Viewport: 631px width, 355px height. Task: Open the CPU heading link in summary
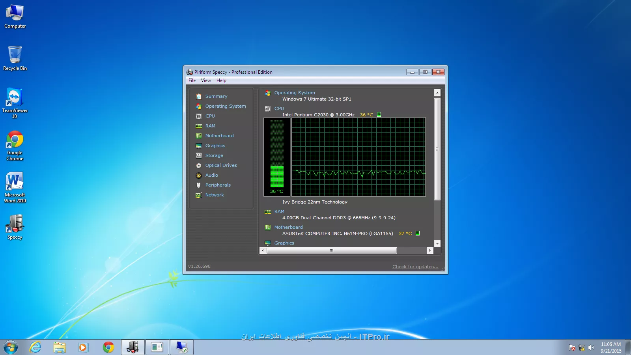[x=279, y=108]
